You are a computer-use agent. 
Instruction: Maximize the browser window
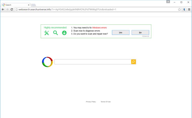[x=181, y=2]
